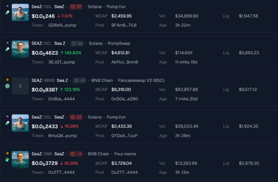278x182 pixels.
Task: Click red security score 23 badge
Action: (x=76, y=117)
